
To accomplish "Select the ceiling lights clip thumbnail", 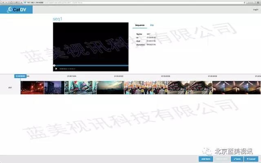I will click(237, 88).
